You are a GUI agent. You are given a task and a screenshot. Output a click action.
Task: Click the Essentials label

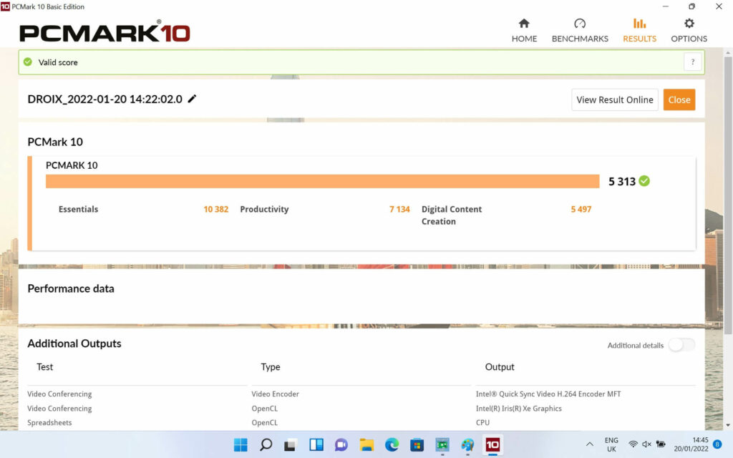pos(78,209)
